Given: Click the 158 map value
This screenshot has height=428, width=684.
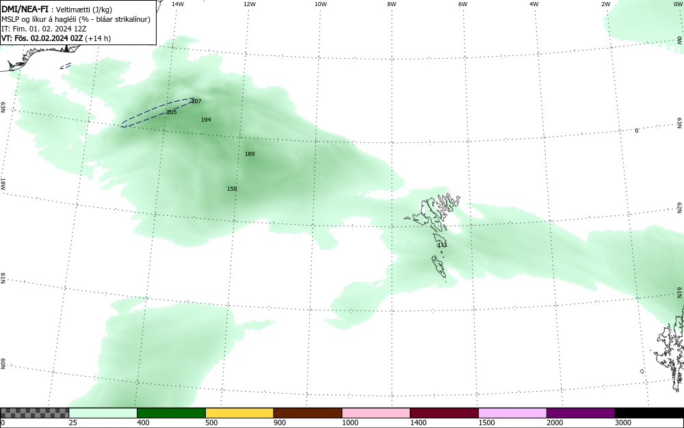Looking at the screenshot, I should click(x=232, y=189).
